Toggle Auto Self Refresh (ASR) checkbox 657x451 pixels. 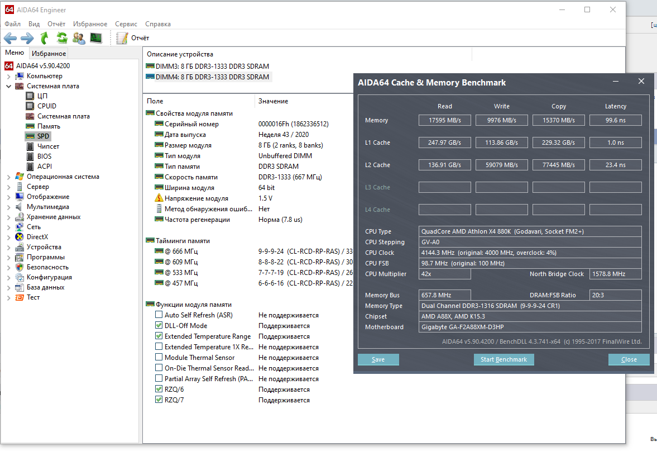coord(159,315)
